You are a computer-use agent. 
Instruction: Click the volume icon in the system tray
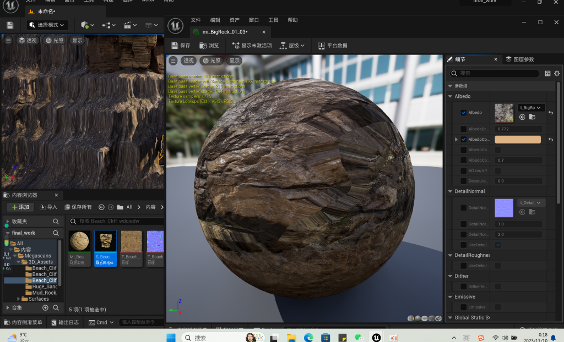505,338
